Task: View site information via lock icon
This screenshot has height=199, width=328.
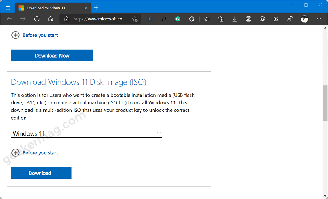Action: tap(66, 19)
